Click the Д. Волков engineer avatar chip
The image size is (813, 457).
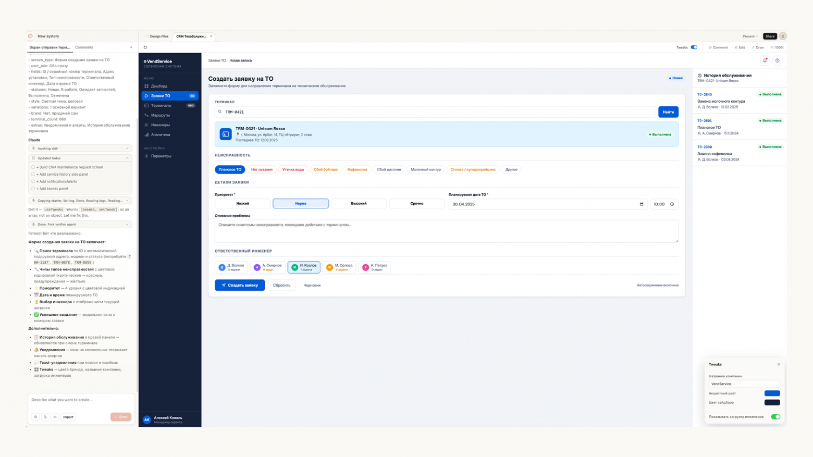231,267
